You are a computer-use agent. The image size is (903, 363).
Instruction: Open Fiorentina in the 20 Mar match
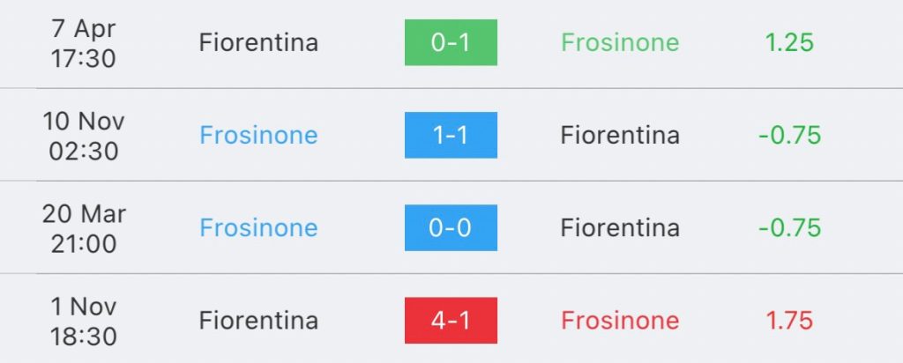[620, 227]
